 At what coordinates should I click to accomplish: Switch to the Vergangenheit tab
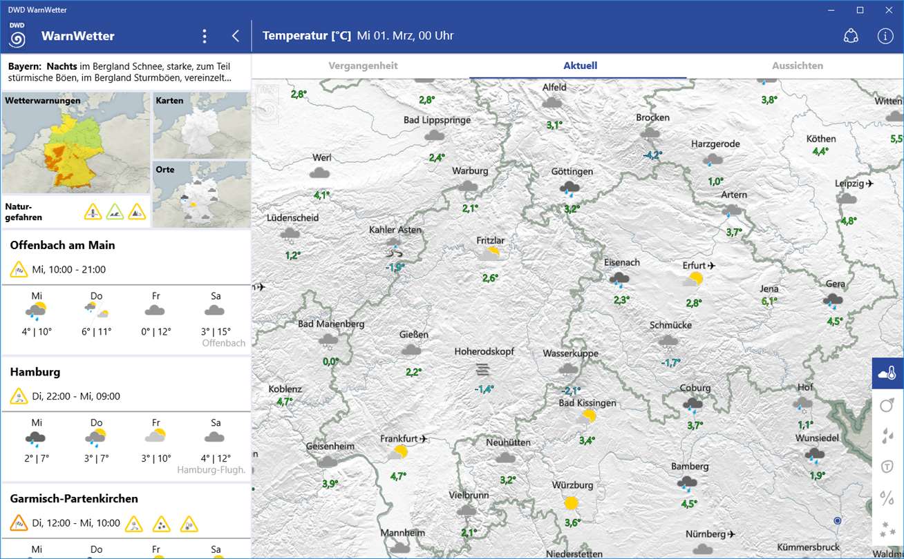363,66
